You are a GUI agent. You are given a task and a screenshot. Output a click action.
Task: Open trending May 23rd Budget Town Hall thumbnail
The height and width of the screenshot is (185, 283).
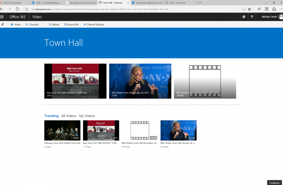pyautogui.click(x=101, y=130)
